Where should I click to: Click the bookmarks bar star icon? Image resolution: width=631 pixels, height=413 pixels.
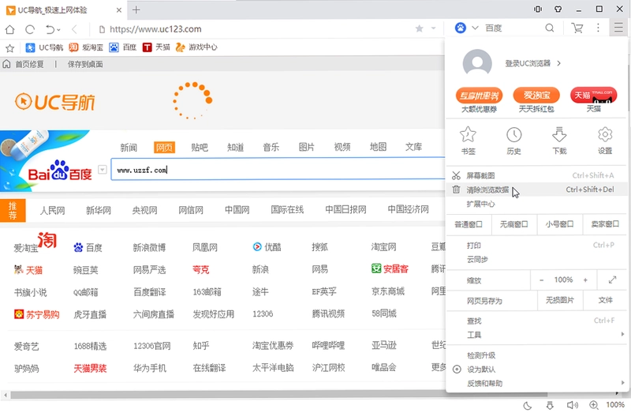tap(9, 48)
